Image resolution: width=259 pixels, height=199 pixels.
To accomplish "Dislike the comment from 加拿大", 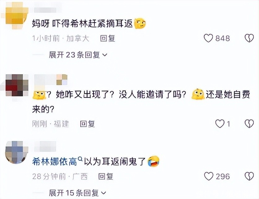I will (x=249, y=38).
